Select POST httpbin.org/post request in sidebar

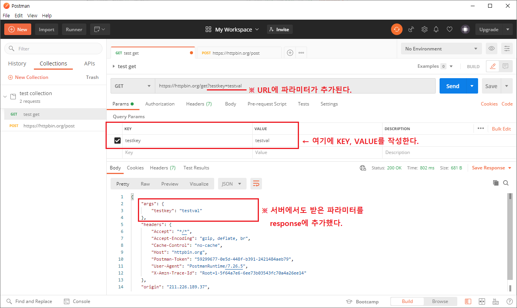pos(53,126)
